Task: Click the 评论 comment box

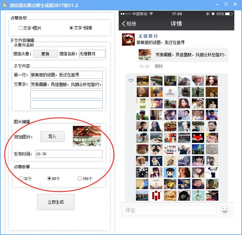Action: [x=169, y=210]
